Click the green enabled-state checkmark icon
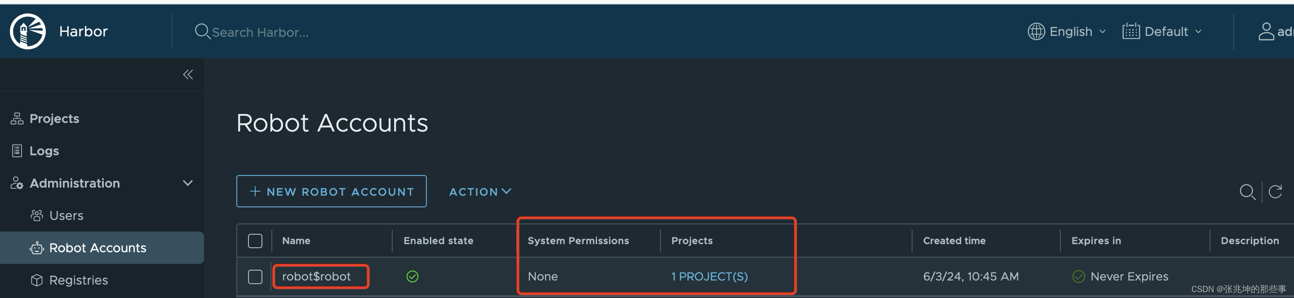The width and height of the screenshot is (1294, 298). coord(412,276)
